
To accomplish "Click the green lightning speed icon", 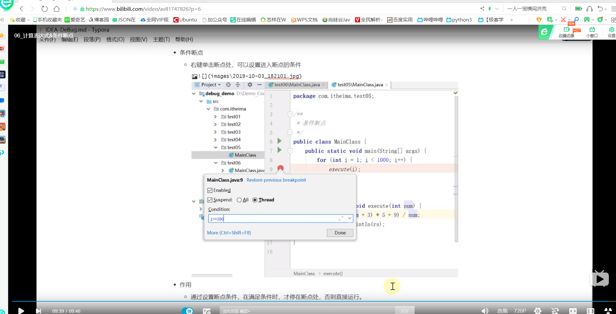I will coord(490,9).
